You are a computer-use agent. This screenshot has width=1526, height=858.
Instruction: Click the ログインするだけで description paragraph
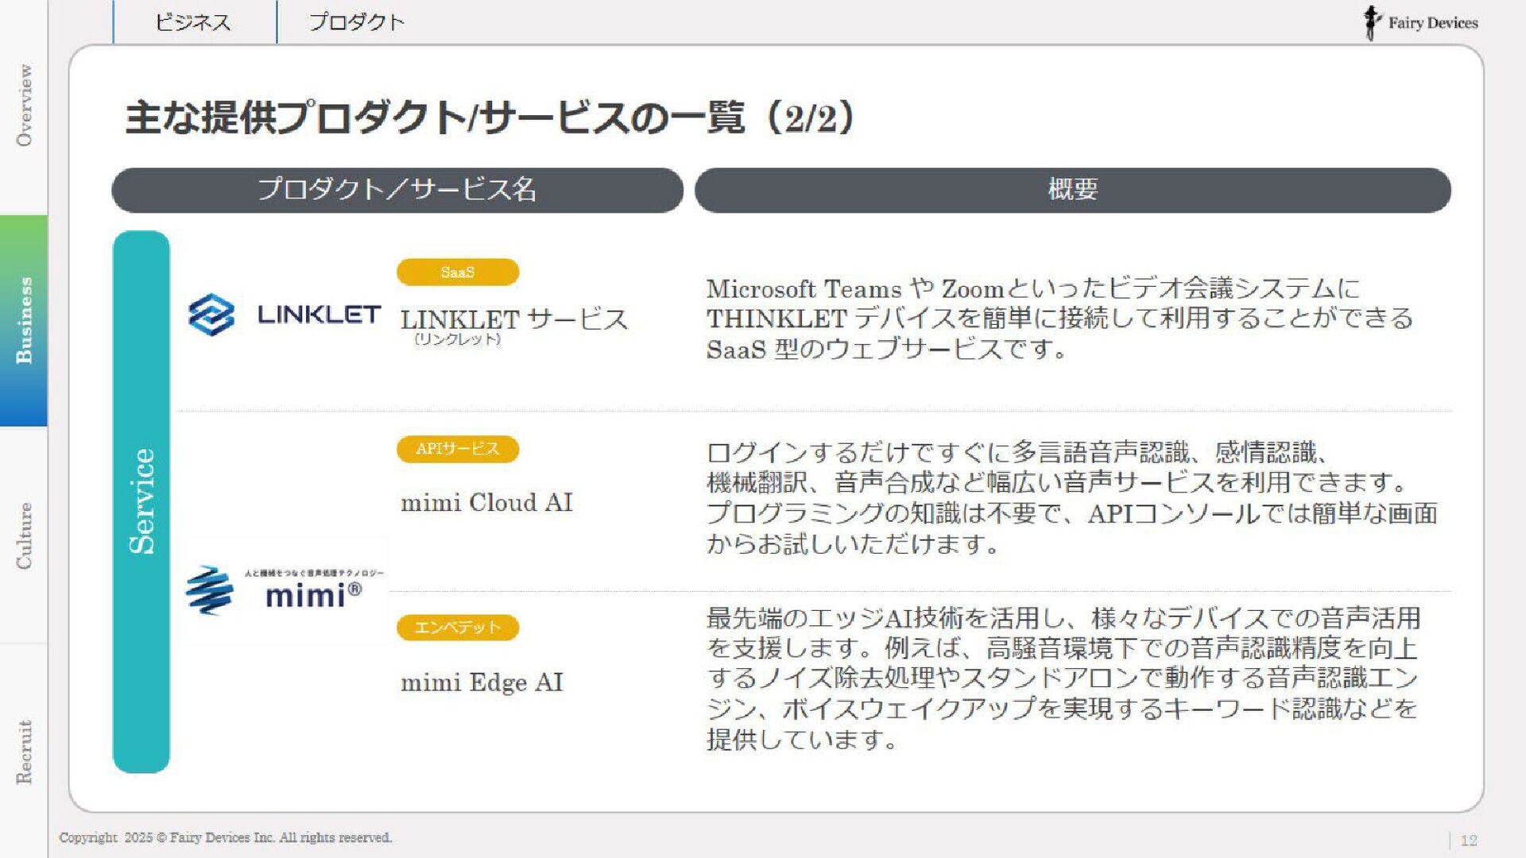coord(1071,498)
